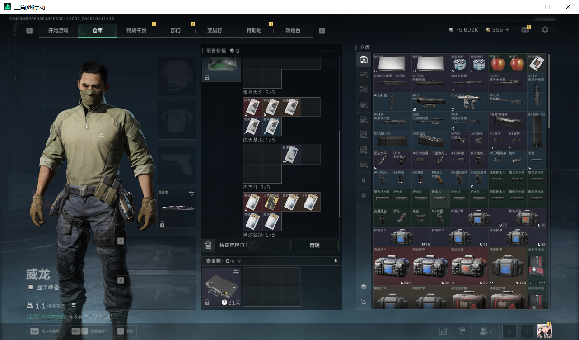This screenshot has width=579, height=340.
Task: Click the stack layers icon in warehouse sidebar
Action: (363, 287)
